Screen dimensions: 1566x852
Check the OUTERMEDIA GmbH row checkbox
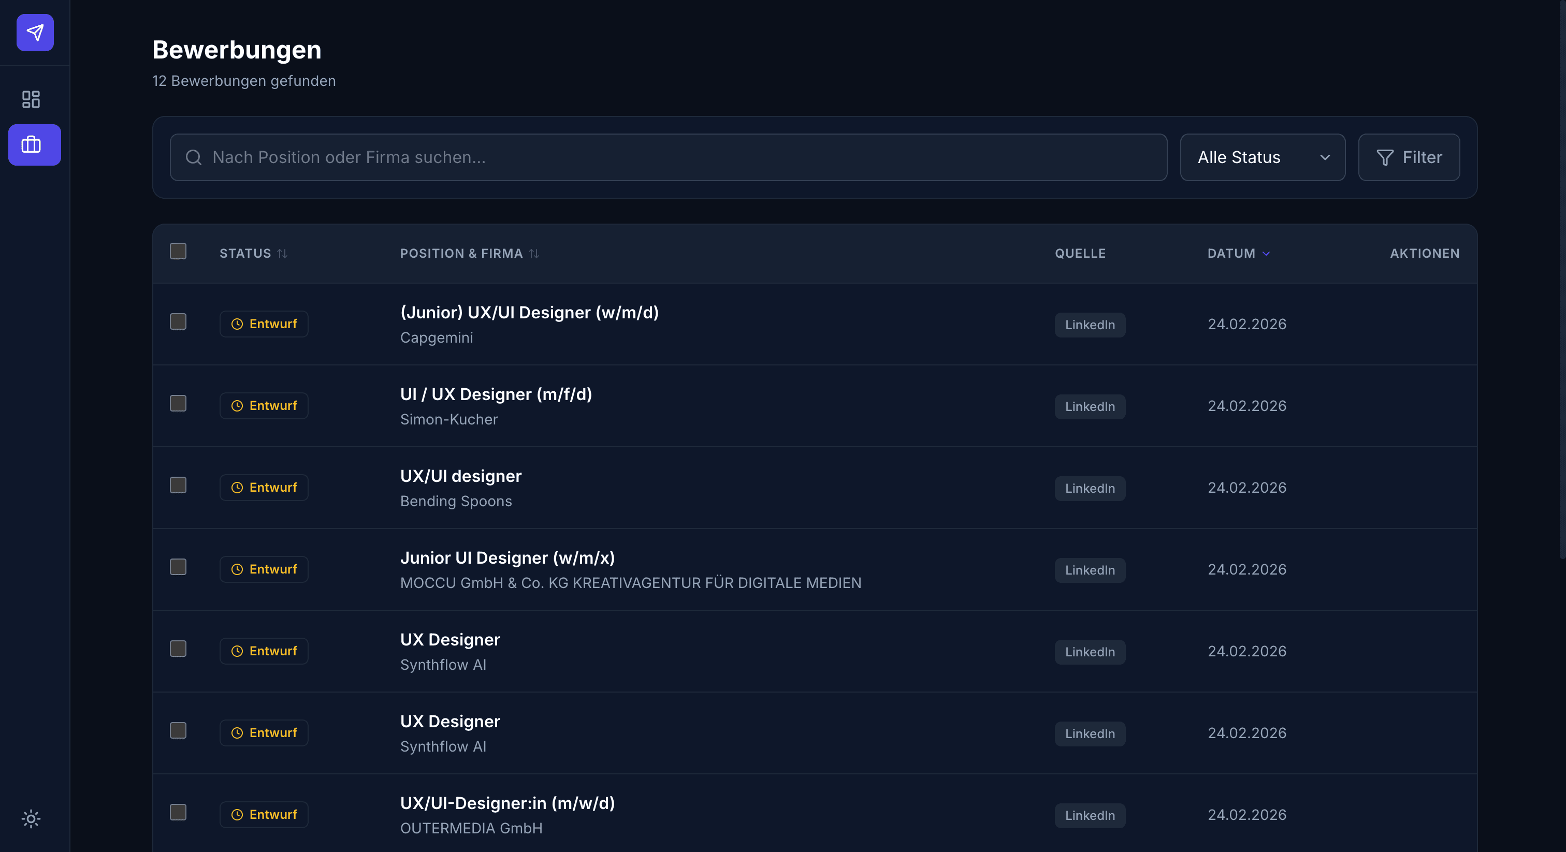(178, 812)
